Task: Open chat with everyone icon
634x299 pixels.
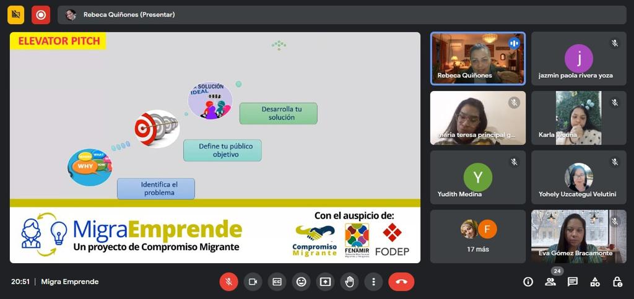Action: [573, 282]
